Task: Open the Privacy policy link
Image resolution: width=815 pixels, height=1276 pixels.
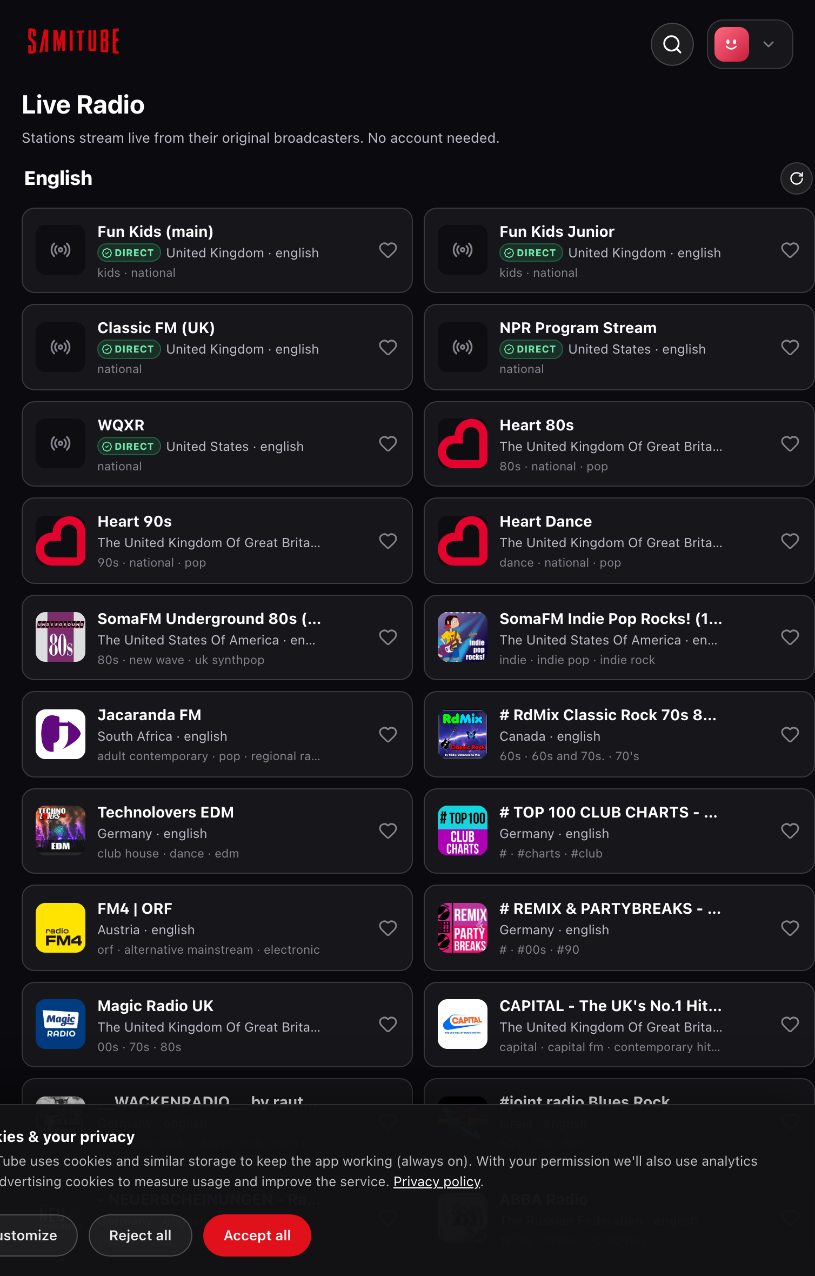Action: click(437, 1182)
